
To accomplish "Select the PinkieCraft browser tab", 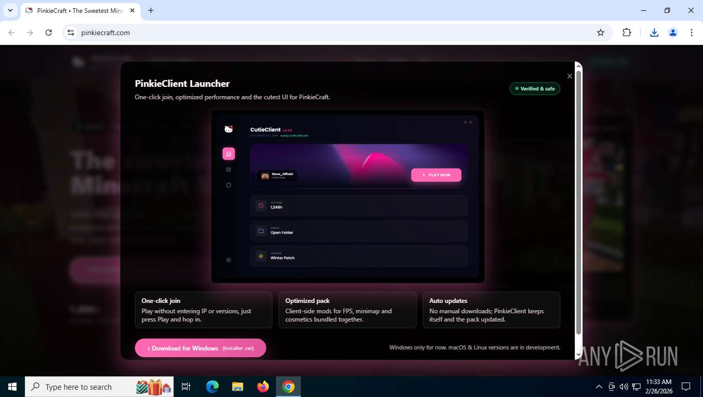I will (x=81, y=10).
